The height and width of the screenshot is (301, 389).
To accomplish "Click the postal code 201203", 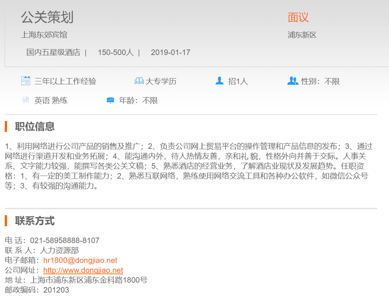I will click(56, 290).
